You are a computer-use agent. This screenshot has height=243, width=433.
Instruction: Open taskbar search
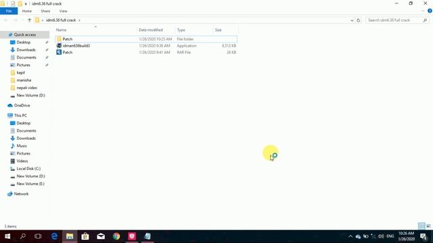tap(23, 236)
